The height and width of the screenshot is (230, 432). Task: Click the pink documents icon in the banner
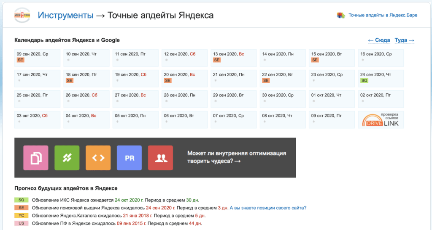pyautogui.click(x=36, y=158)
